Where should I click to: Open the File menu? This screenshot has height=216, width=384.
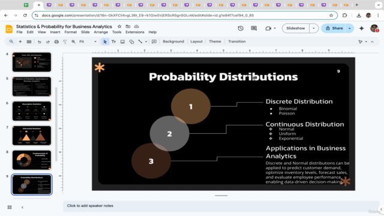pos(19,32)
